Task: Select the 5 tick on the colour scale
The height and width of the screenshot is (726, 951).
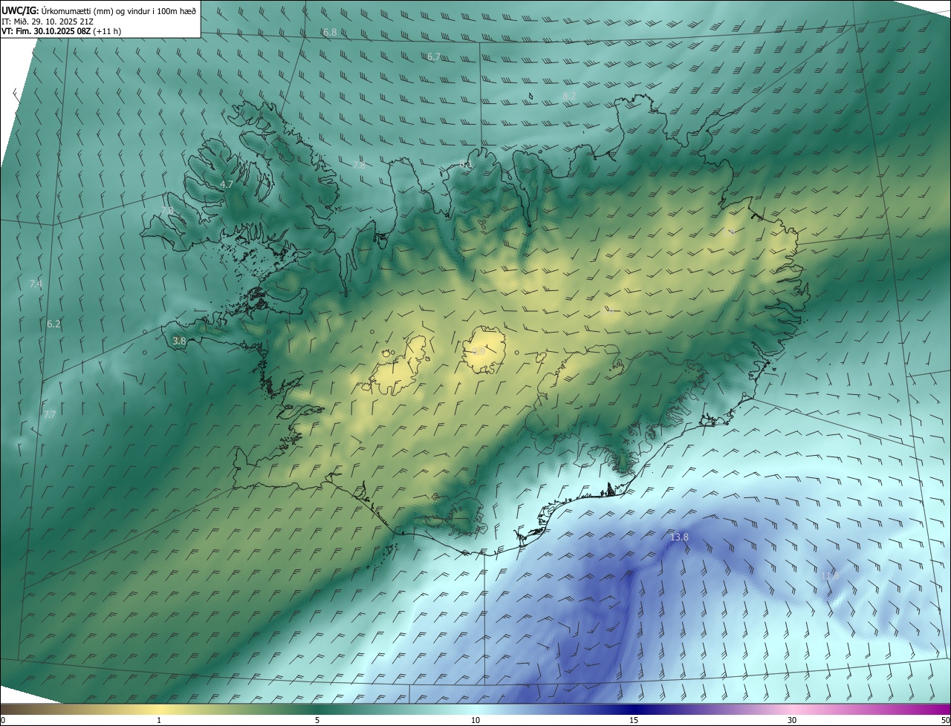Action: tap(317, 721)
